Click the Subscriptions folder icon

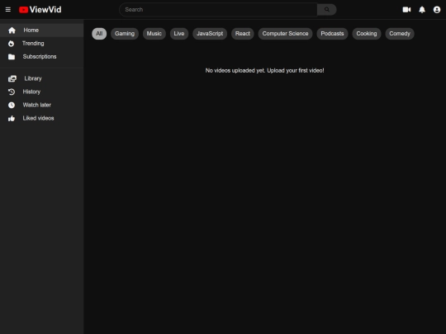click(12, 57)
